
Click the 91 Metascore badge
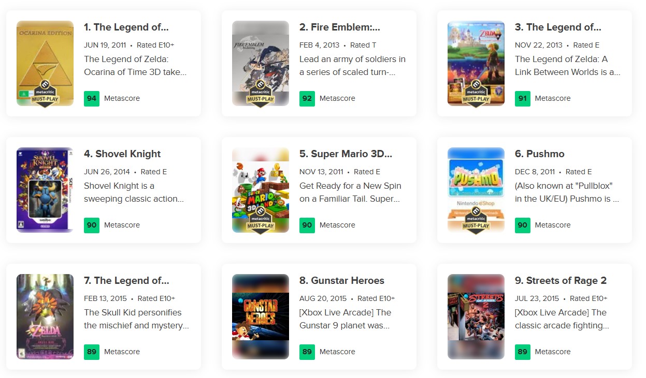(x=523, y=98)
